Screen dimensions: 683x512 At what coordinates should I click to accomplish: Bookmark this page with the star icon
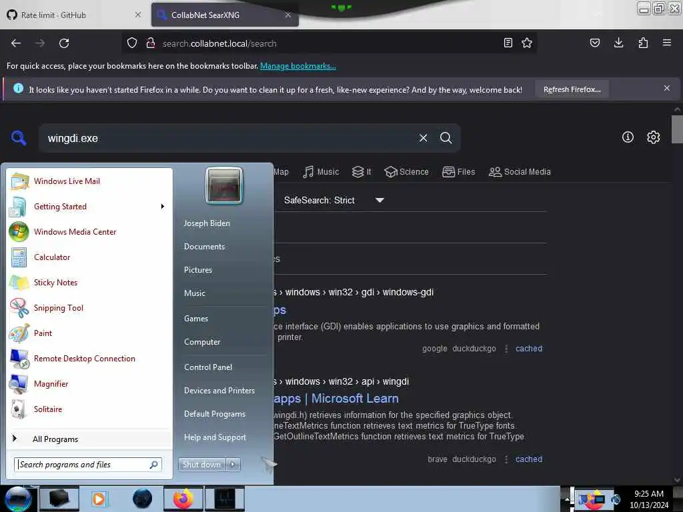click(527, 43)
